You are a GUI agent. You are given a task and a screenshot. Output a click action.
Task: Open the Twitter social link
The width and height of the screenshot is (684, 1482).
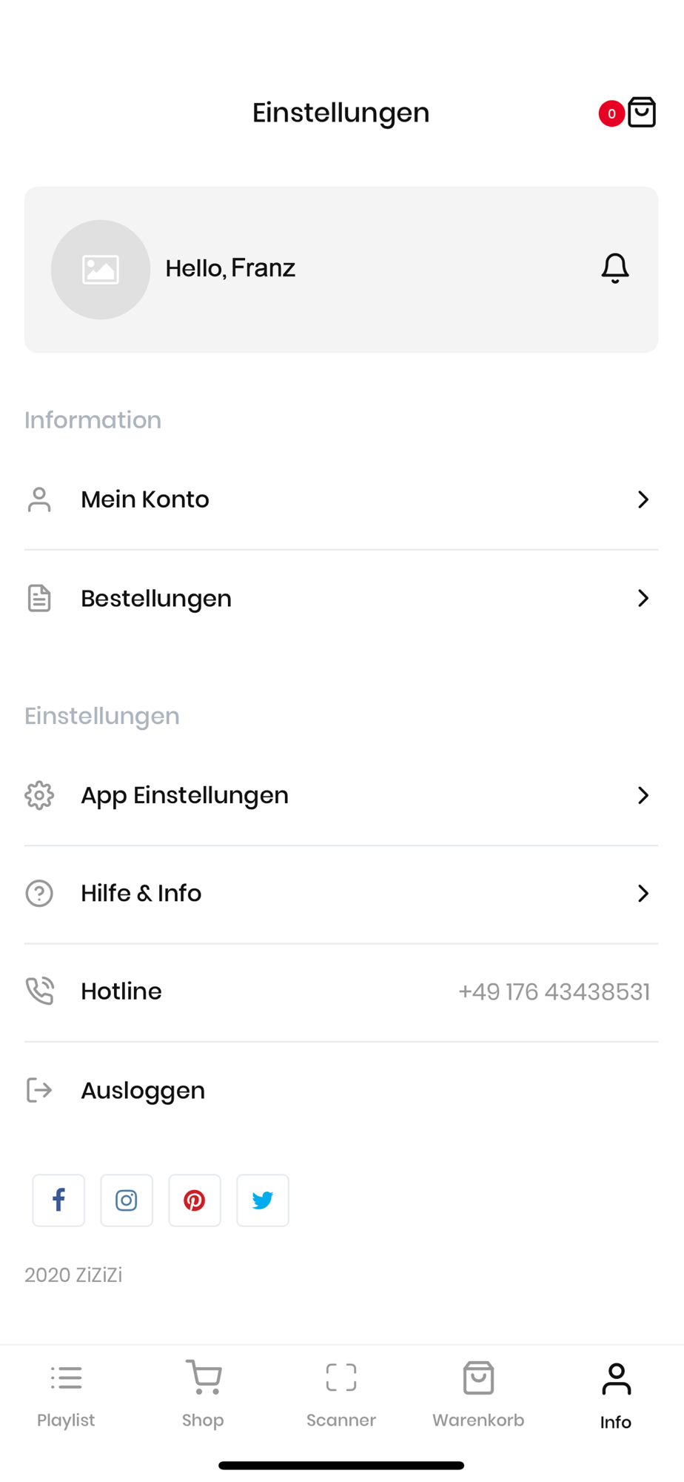(x=263, y=1200)
